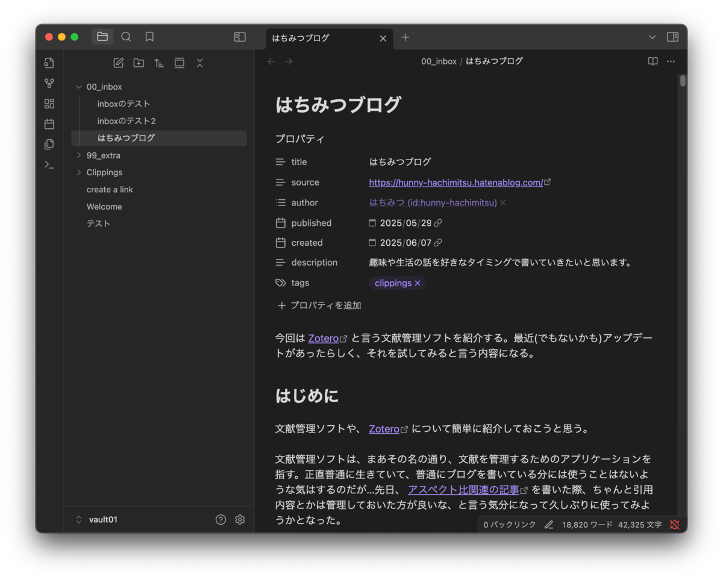This screenshot has height=580, width=723.
Task: Remove the clippings tag chip
Action: pyautogui.click(x=416, y=282)
